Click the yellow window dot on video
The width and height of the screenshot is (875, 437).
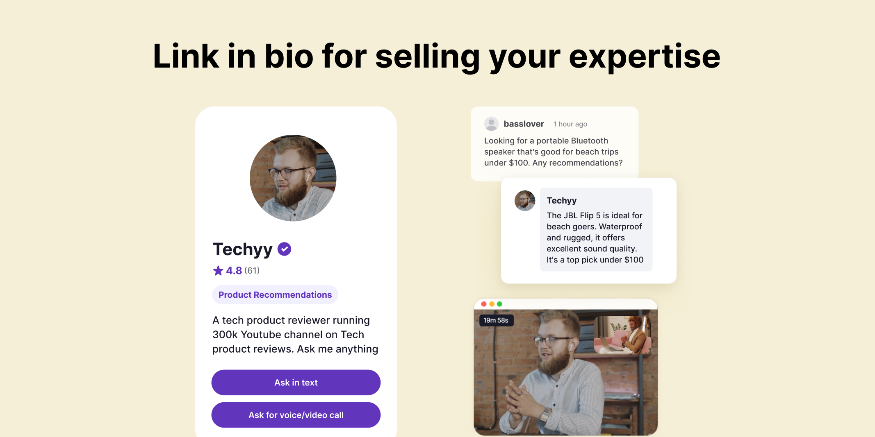point(492,304)
